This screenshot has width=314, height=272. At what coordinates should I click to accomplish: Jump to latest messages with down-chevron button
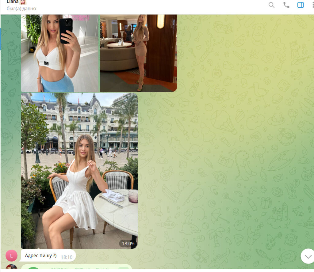(308, 256)
